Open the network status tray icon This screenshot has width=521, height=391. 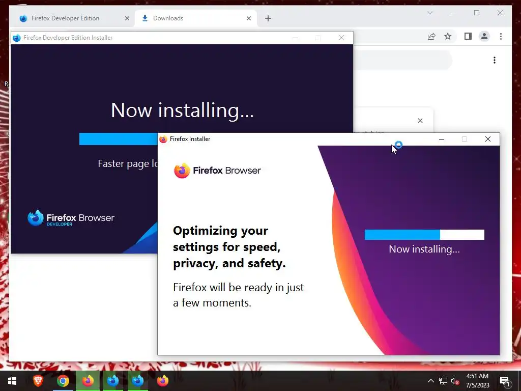pyautogui.click(x=443, y=381)
